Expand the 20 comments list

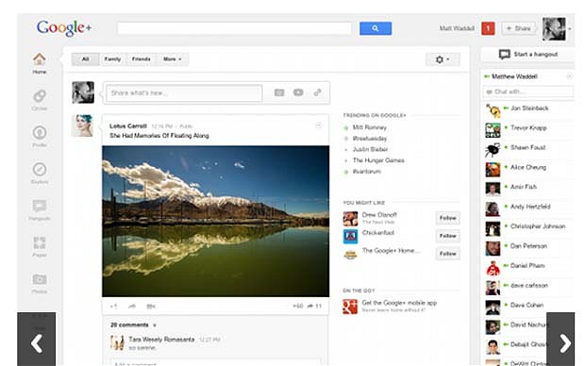133,324
